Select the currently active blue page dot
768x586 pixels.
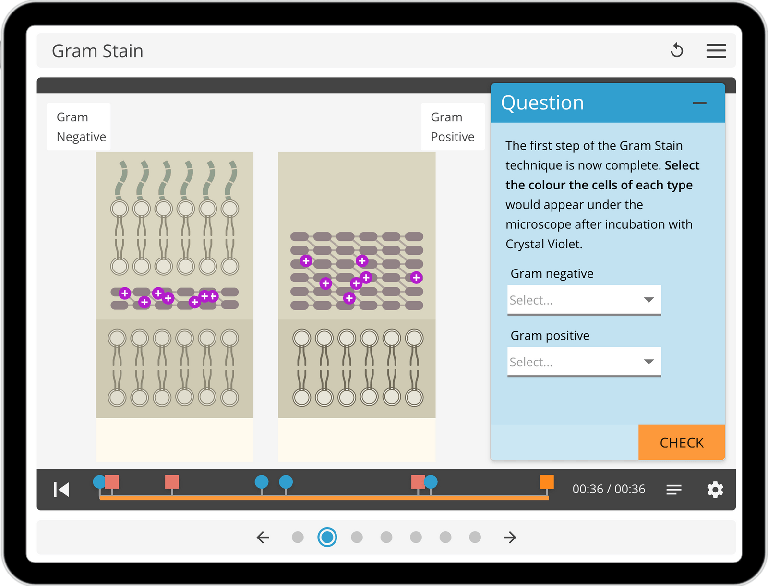tap(328, 538)
